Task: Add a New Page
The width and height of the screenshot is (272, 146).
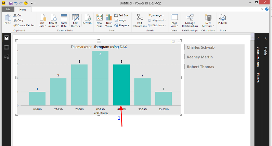Action: pos(99,18)
